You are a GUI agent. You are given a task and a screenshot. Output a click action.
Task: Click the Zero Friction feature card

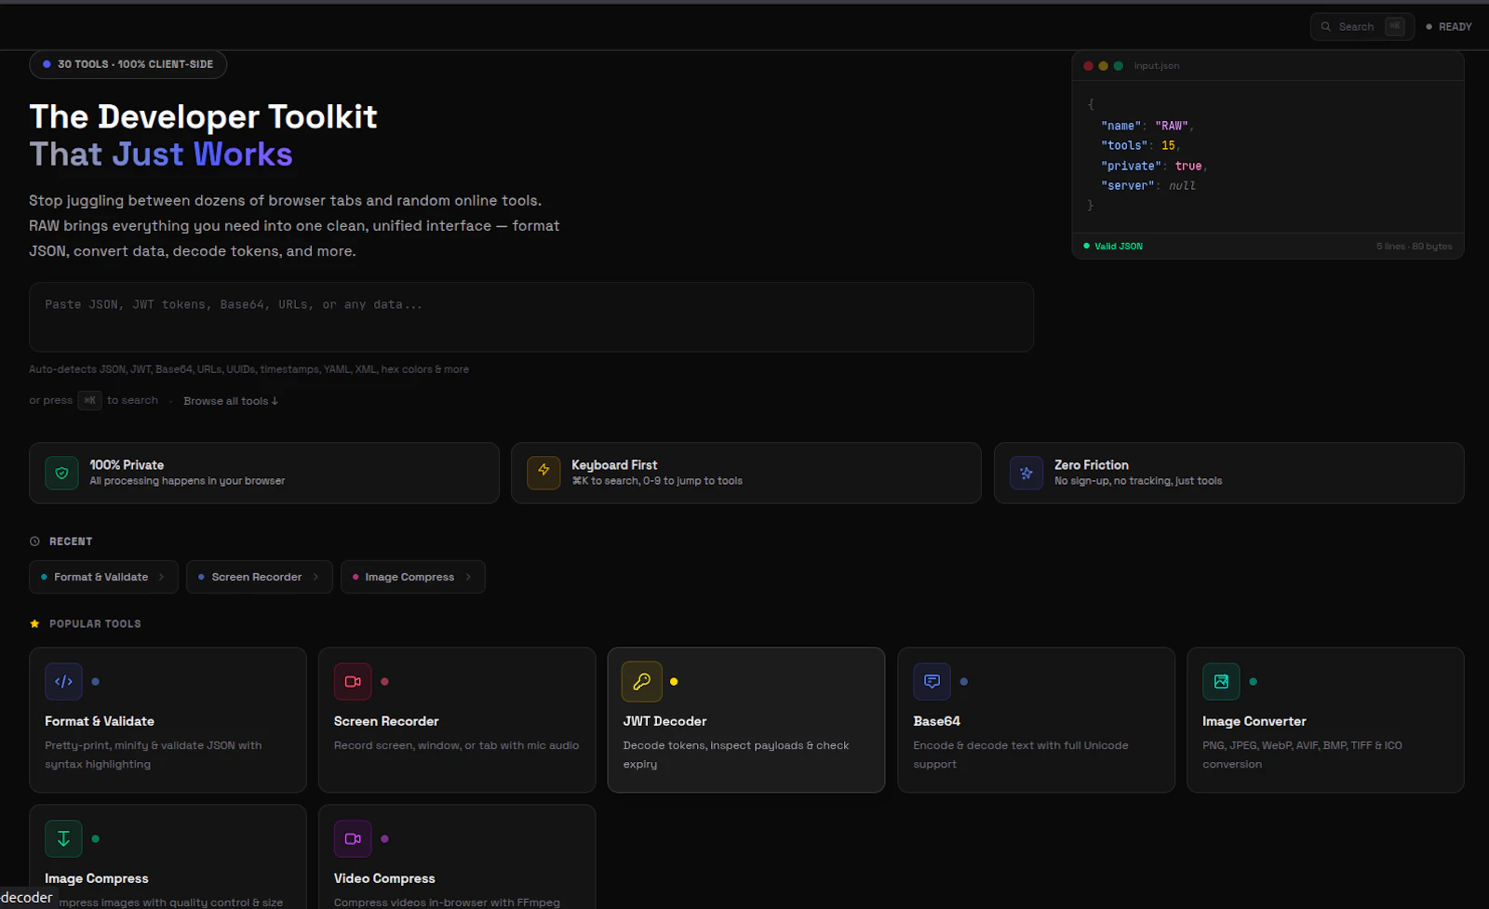1229,473
